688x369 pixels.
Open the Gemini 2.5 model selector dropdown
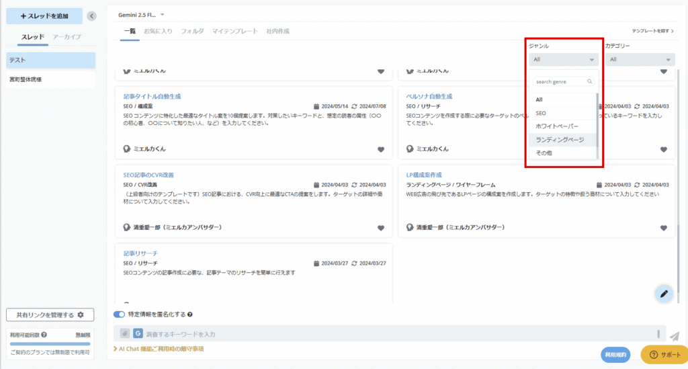click(x=142, y=15)
